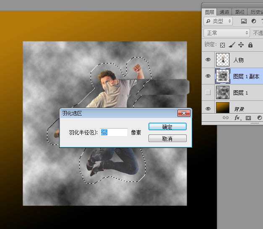Click the 羽化半径 input field
Screen dimensions: 263x229
(x=114, y=132)
